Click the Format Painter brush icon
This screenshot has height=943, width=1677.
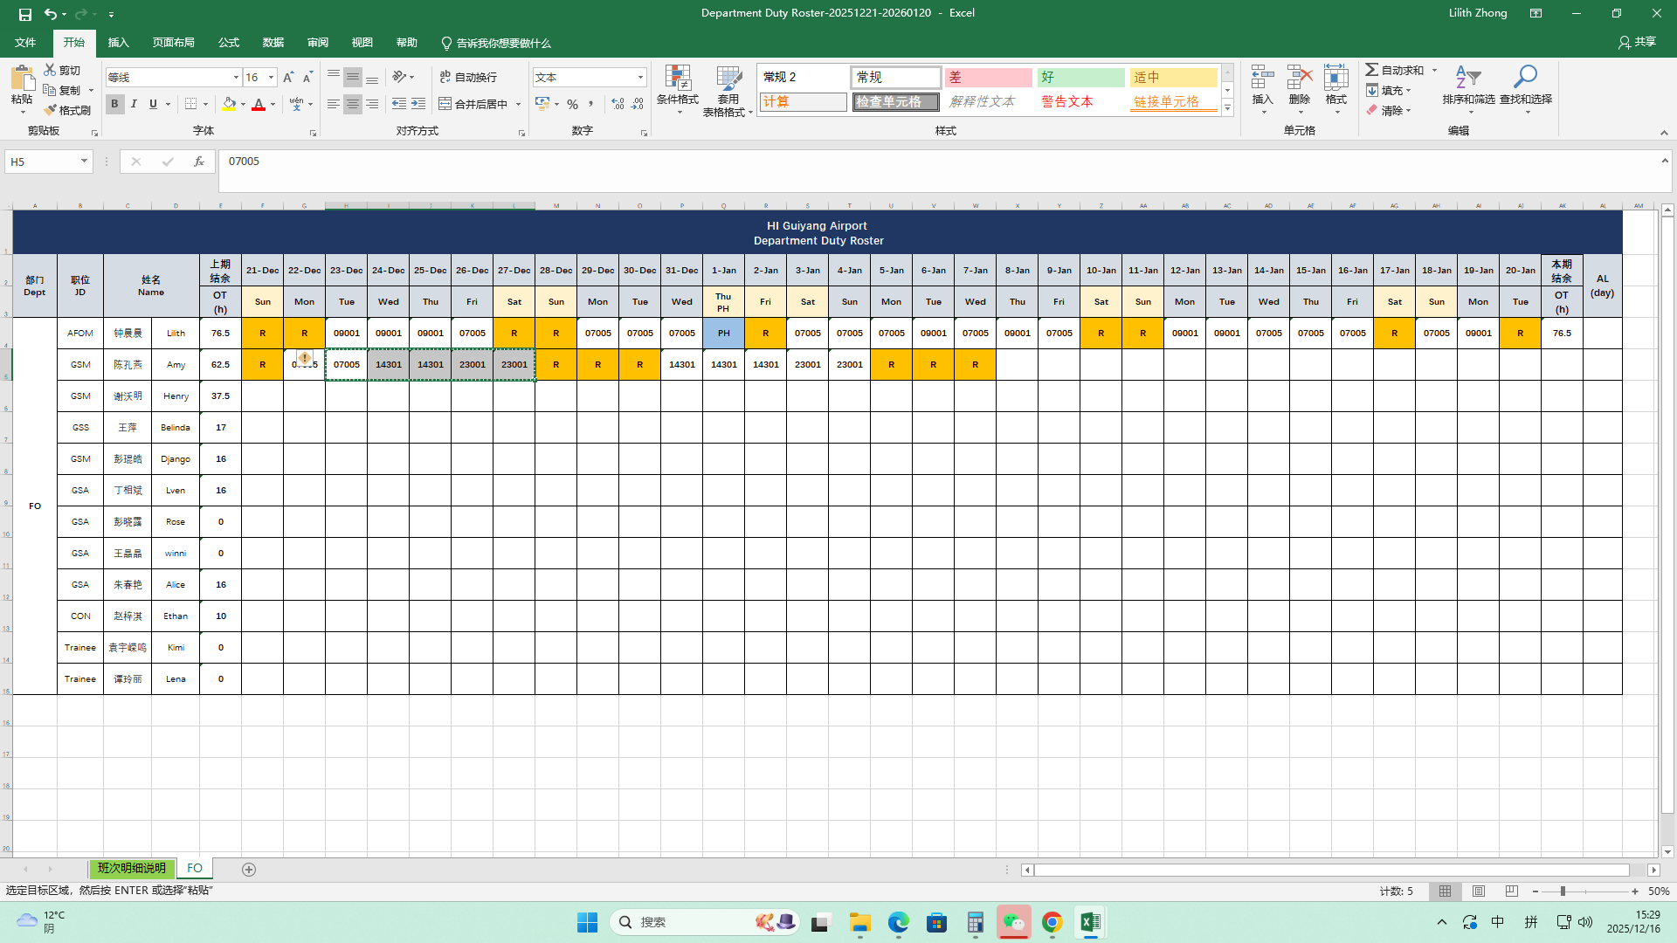(51, 110)
